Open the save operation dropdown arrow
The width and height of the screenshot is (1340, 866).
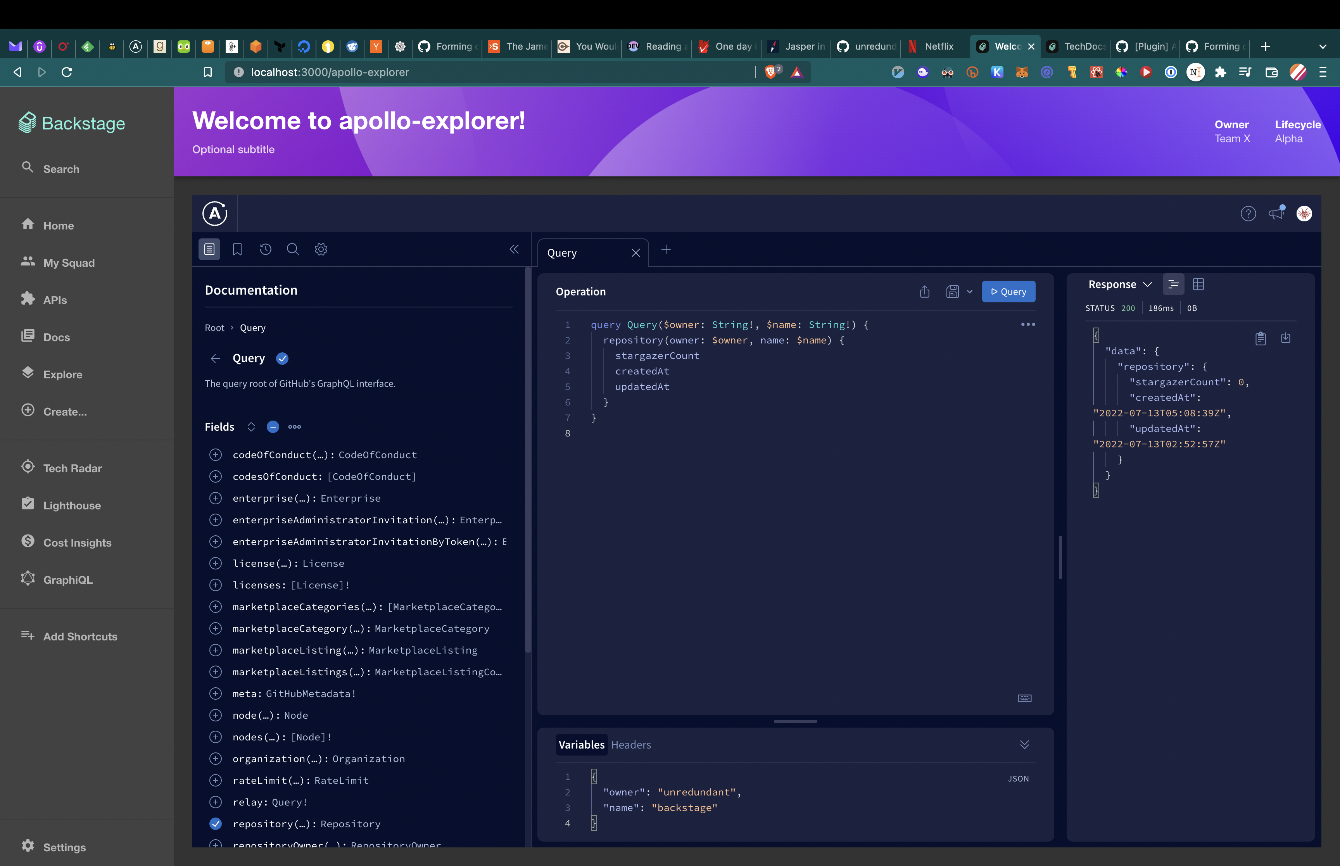969,291
